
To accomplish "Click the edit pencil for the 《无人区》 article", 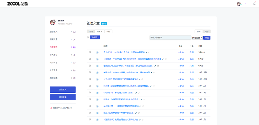I will coord(139,79).
